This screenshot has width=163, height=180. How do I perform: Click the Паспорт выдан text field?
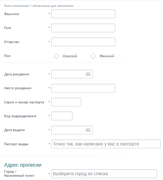[106, 144]
